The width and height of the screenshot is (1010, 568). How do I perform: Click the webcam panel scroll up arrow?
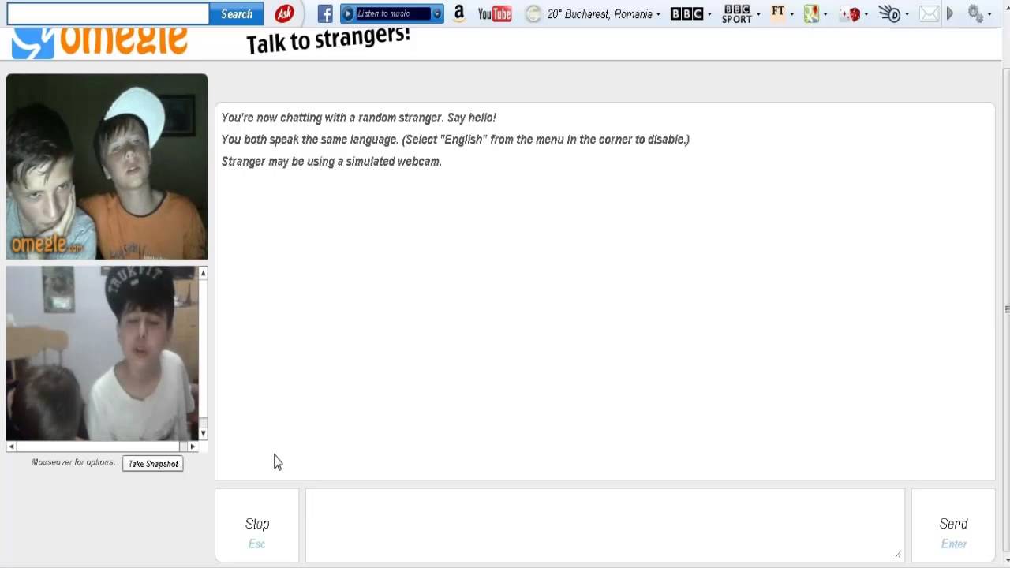click(203, 273)
